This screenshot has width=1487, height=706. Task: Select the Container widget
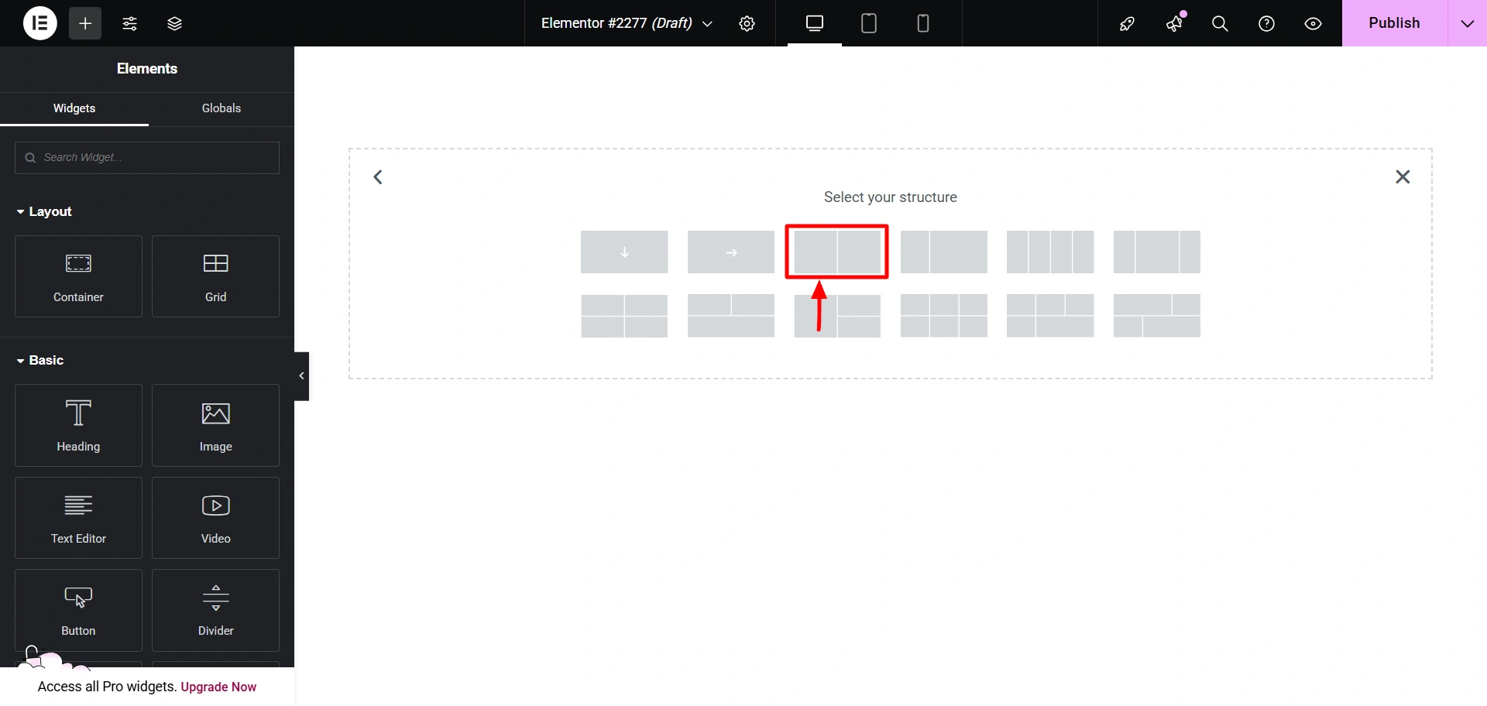pos(78,276)
